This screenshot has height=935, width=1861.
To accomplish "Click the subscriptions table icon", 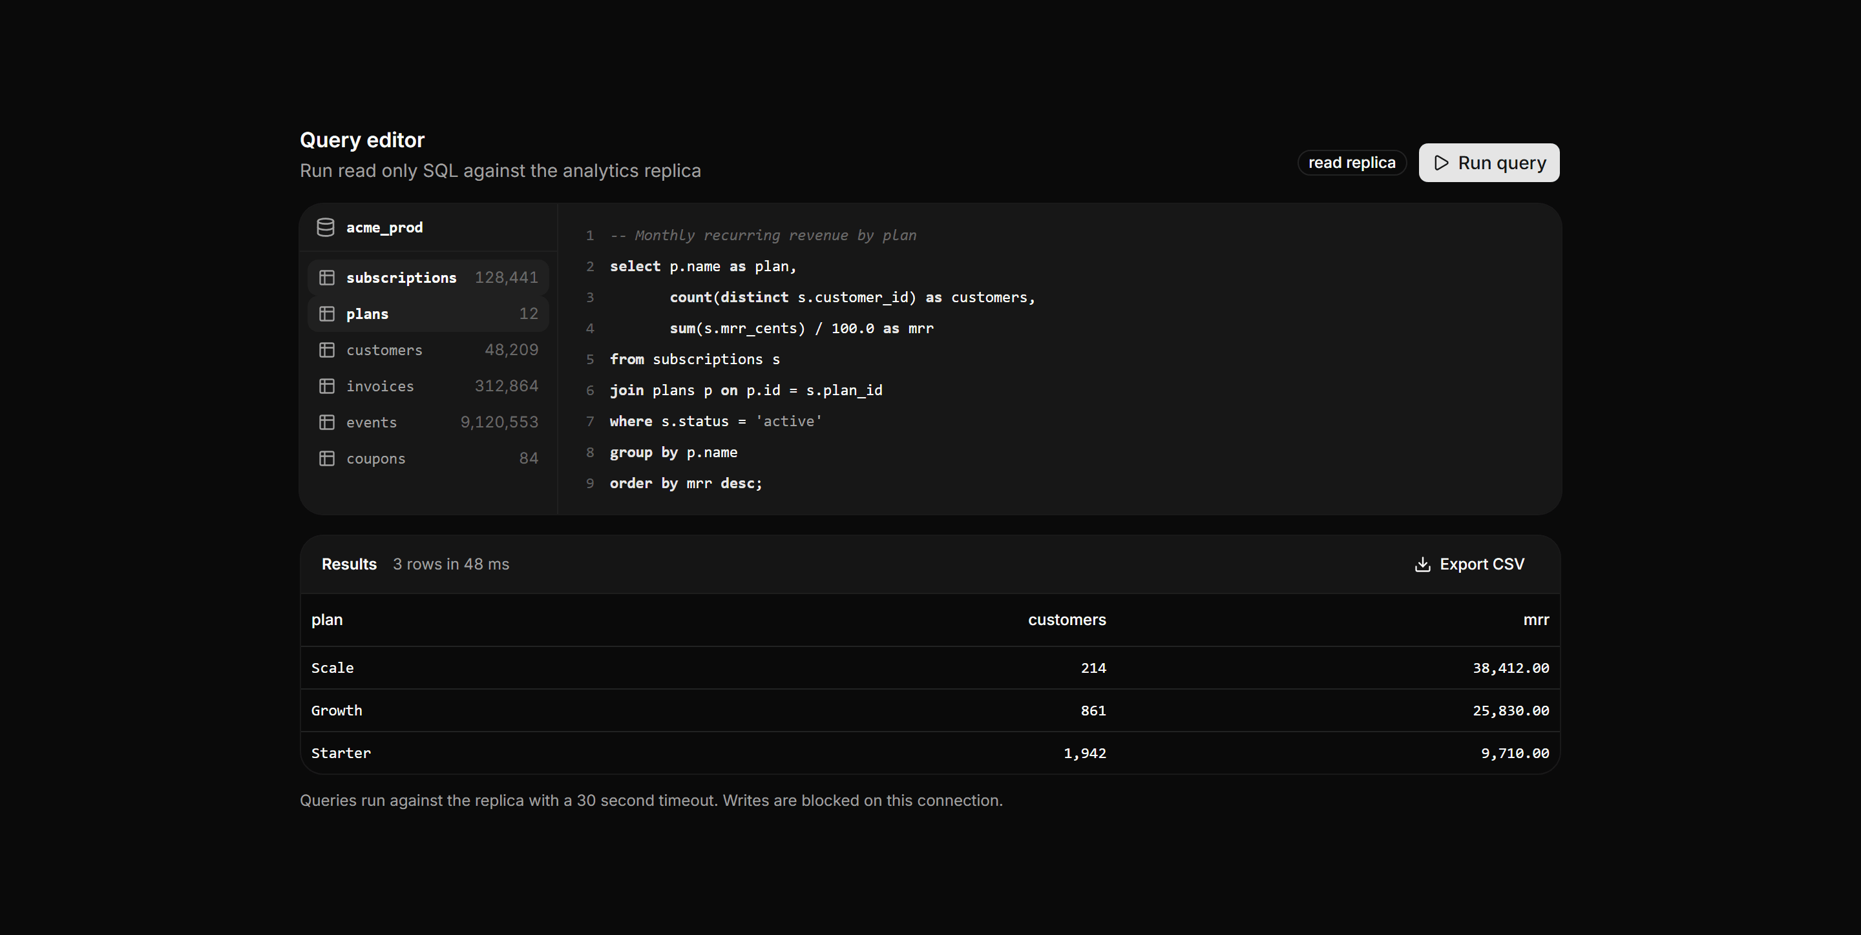I will 326,277.
